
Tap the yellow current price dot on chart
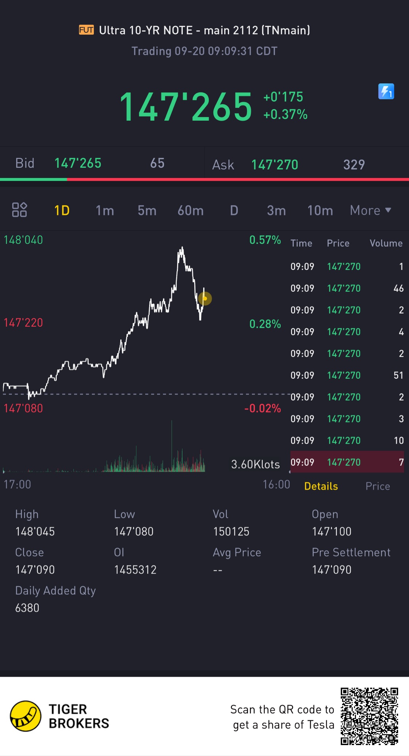point(205,299)
